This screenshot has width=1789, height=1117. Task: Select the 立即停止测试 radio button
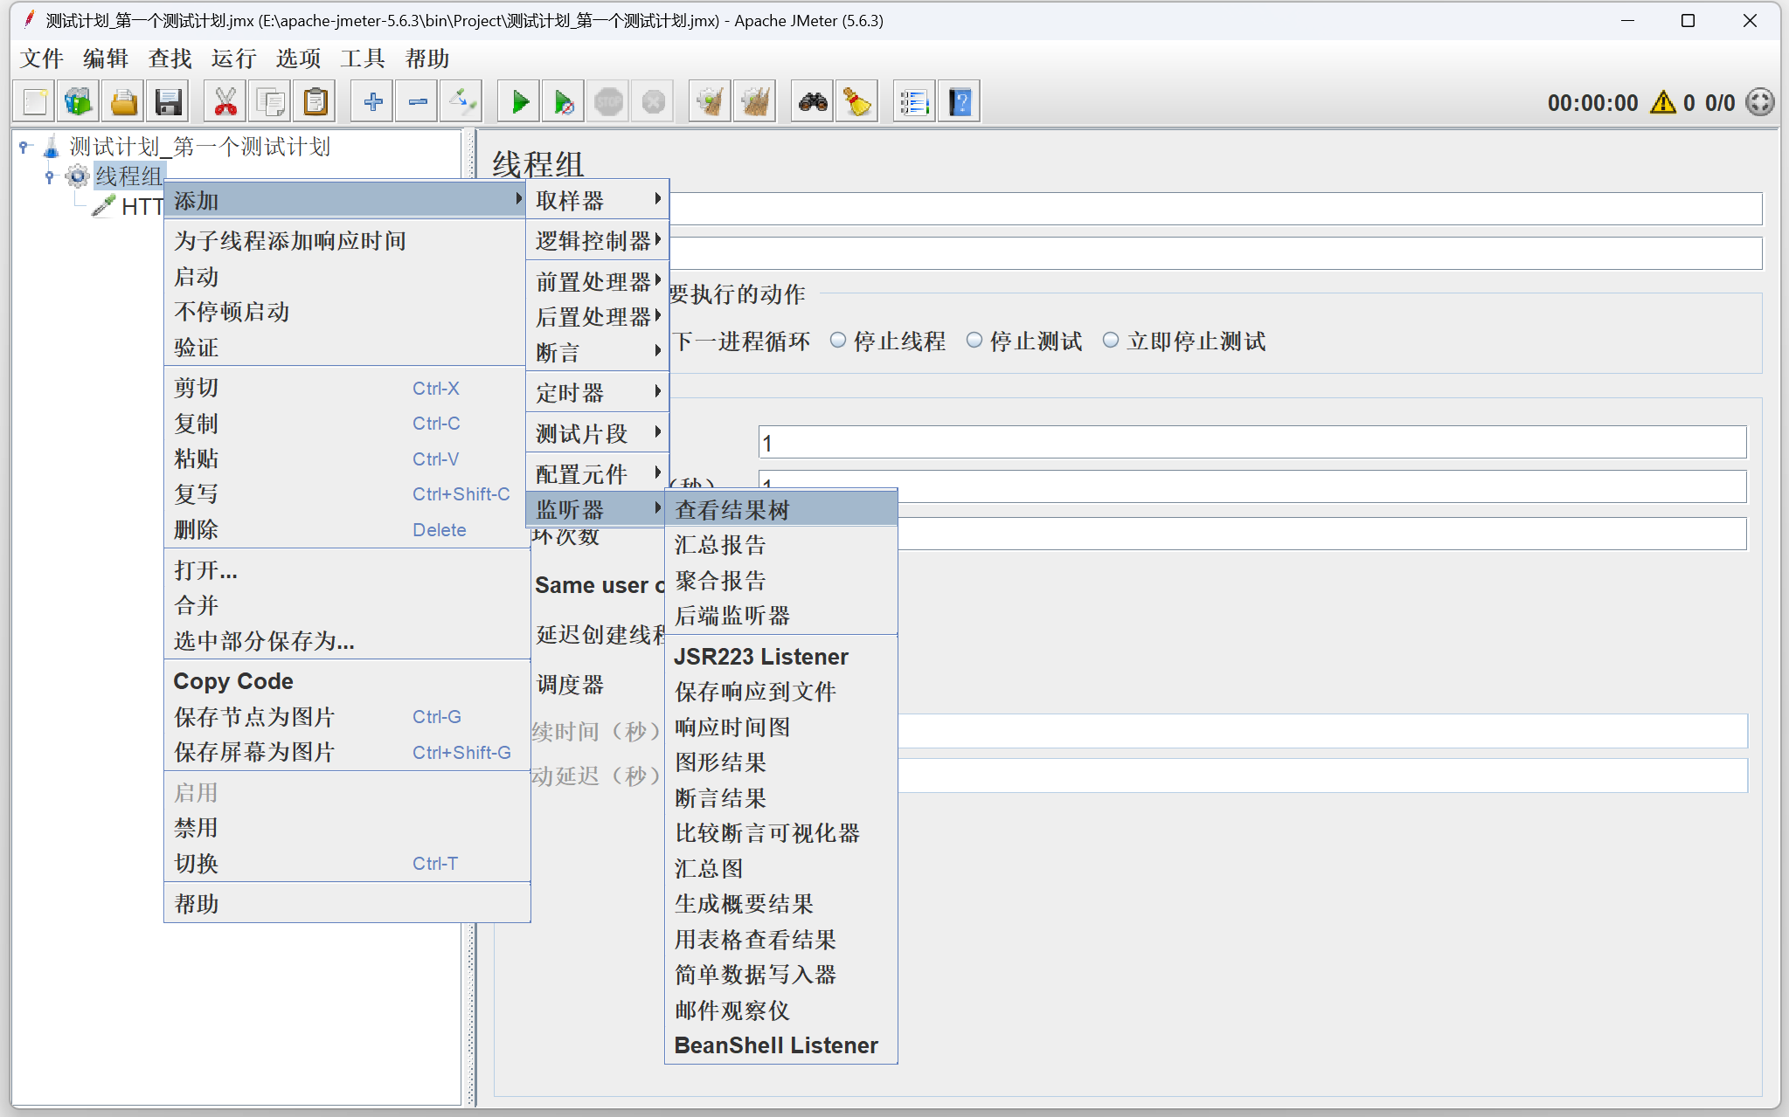point(1110,341)
